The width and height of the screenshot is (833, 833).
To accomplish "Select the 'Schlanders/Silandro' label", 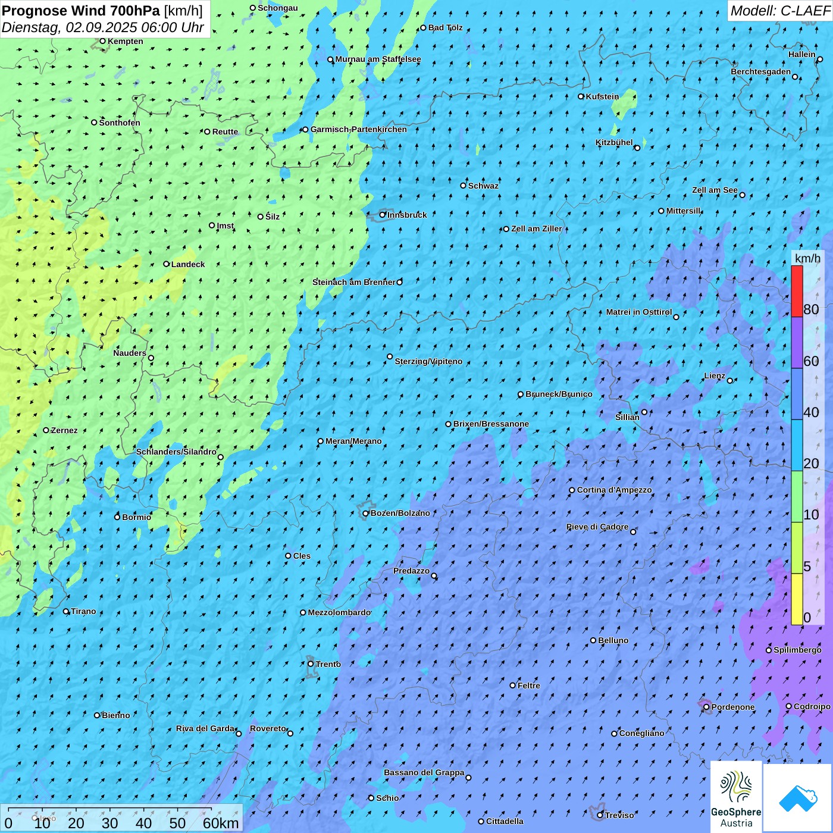I will tap(177, 452).
